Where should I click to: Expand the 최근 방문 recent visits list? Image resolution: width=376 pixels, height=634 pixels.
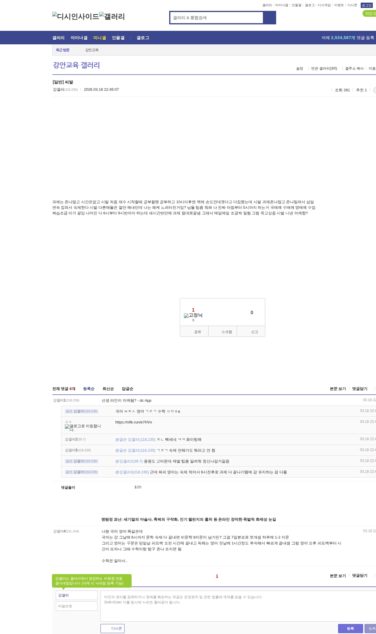(63, 50)
